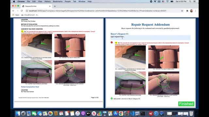Open the CloudConvert bookmark

pos(30,15)
